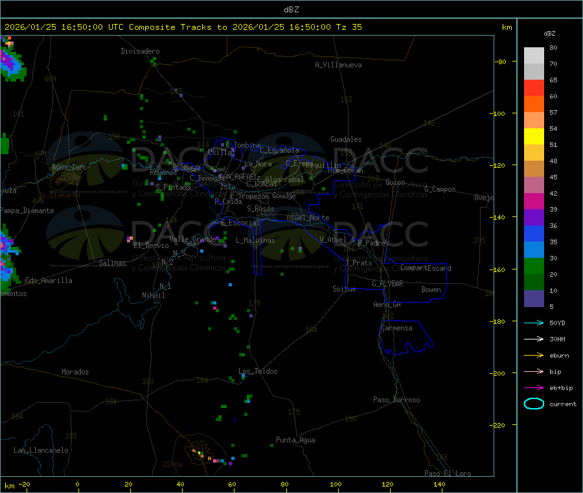Click the Paso_El_Loro location label

448,474
